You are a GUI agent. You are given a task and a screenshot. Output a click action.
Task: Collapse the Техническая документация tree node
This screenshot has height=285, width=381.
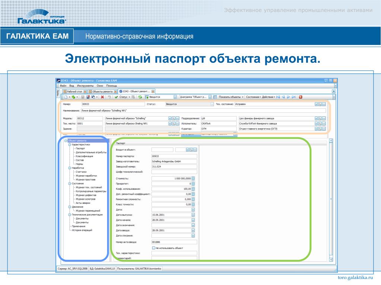click(x=70, y=214)
